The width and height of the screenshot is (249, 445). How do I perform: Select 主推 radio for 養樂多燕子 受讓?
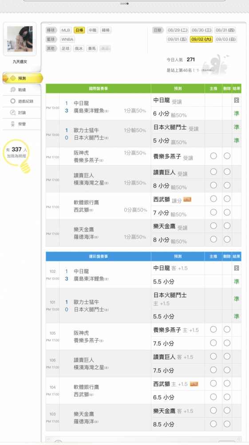213,156
